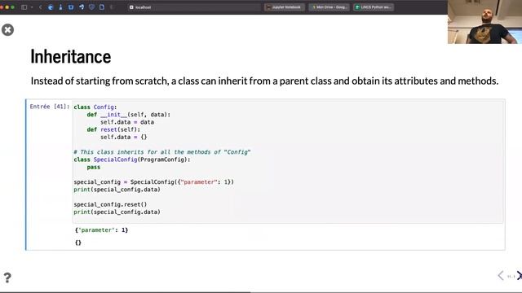Click the document page icon in the toolbar
Viewport: 522px width, 293px height.
(x=102, y=7)
